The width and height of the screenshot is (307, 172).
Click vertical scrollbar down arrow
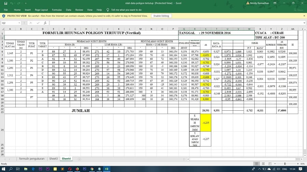coord(305,155)
